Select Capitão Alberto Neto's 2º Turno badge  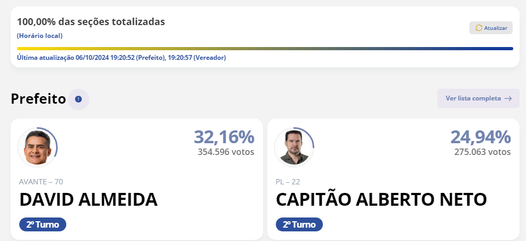point(299,224)
